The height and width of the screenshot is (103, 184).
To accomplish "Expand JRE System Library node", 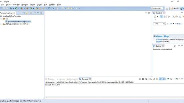I will pyautogui.click(x=1, y=24).
